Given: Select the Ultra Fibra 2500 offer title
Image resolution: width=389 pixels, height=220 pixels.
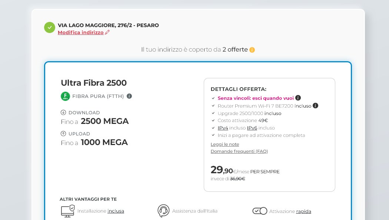Looking at the screenshot, I should click(94, 83).
